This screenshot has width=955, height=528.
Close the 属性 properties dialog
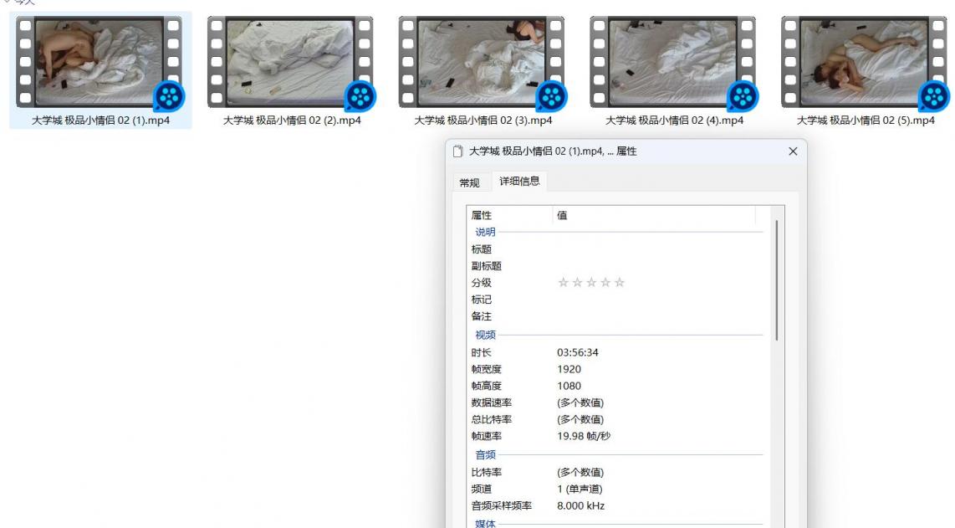[x=793, y=151]
